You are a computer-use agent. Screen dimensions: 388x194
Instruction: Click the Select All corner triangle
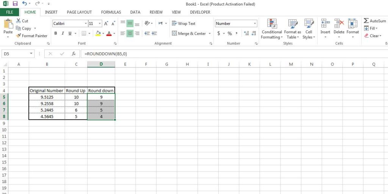point(5,64)
